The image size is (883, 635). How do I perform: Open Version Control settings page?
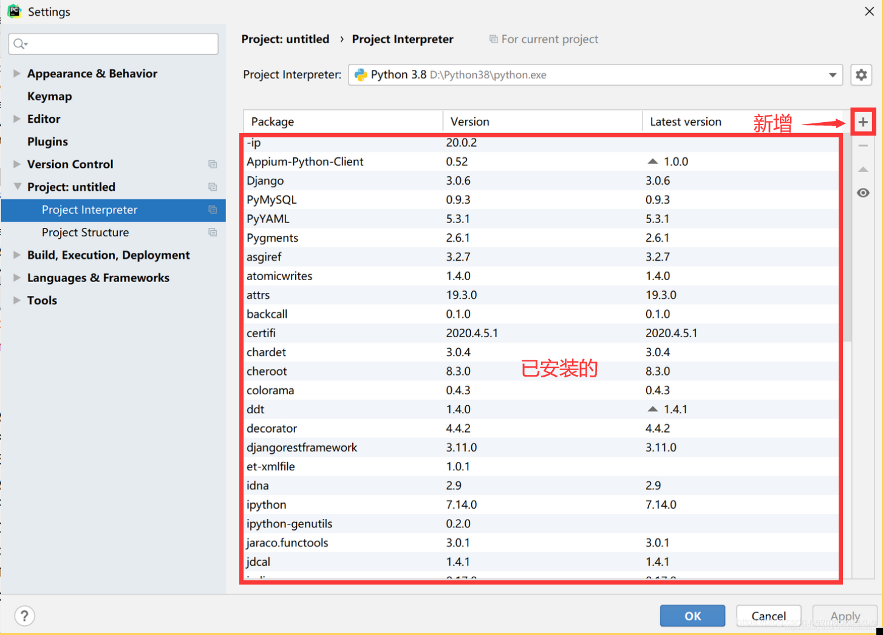[x=70, y=164]
